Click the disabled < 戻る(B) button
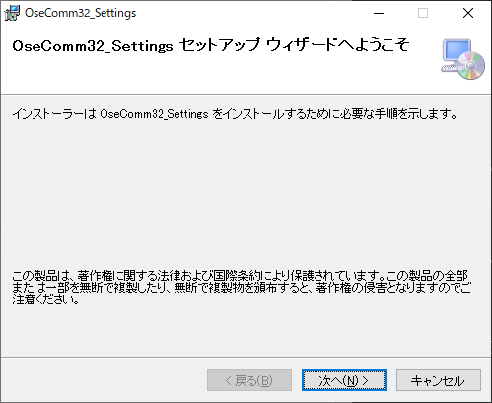The height and width of the screenshot is (403, 492). coord(249,380)
